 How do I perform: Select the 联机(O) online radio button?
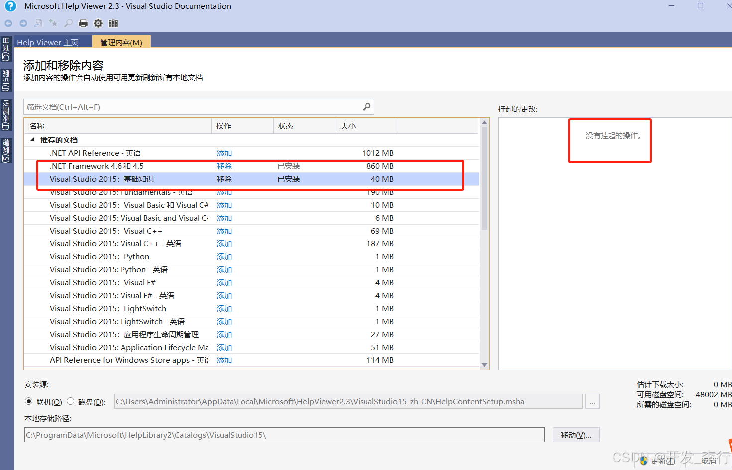coord(29,401)
